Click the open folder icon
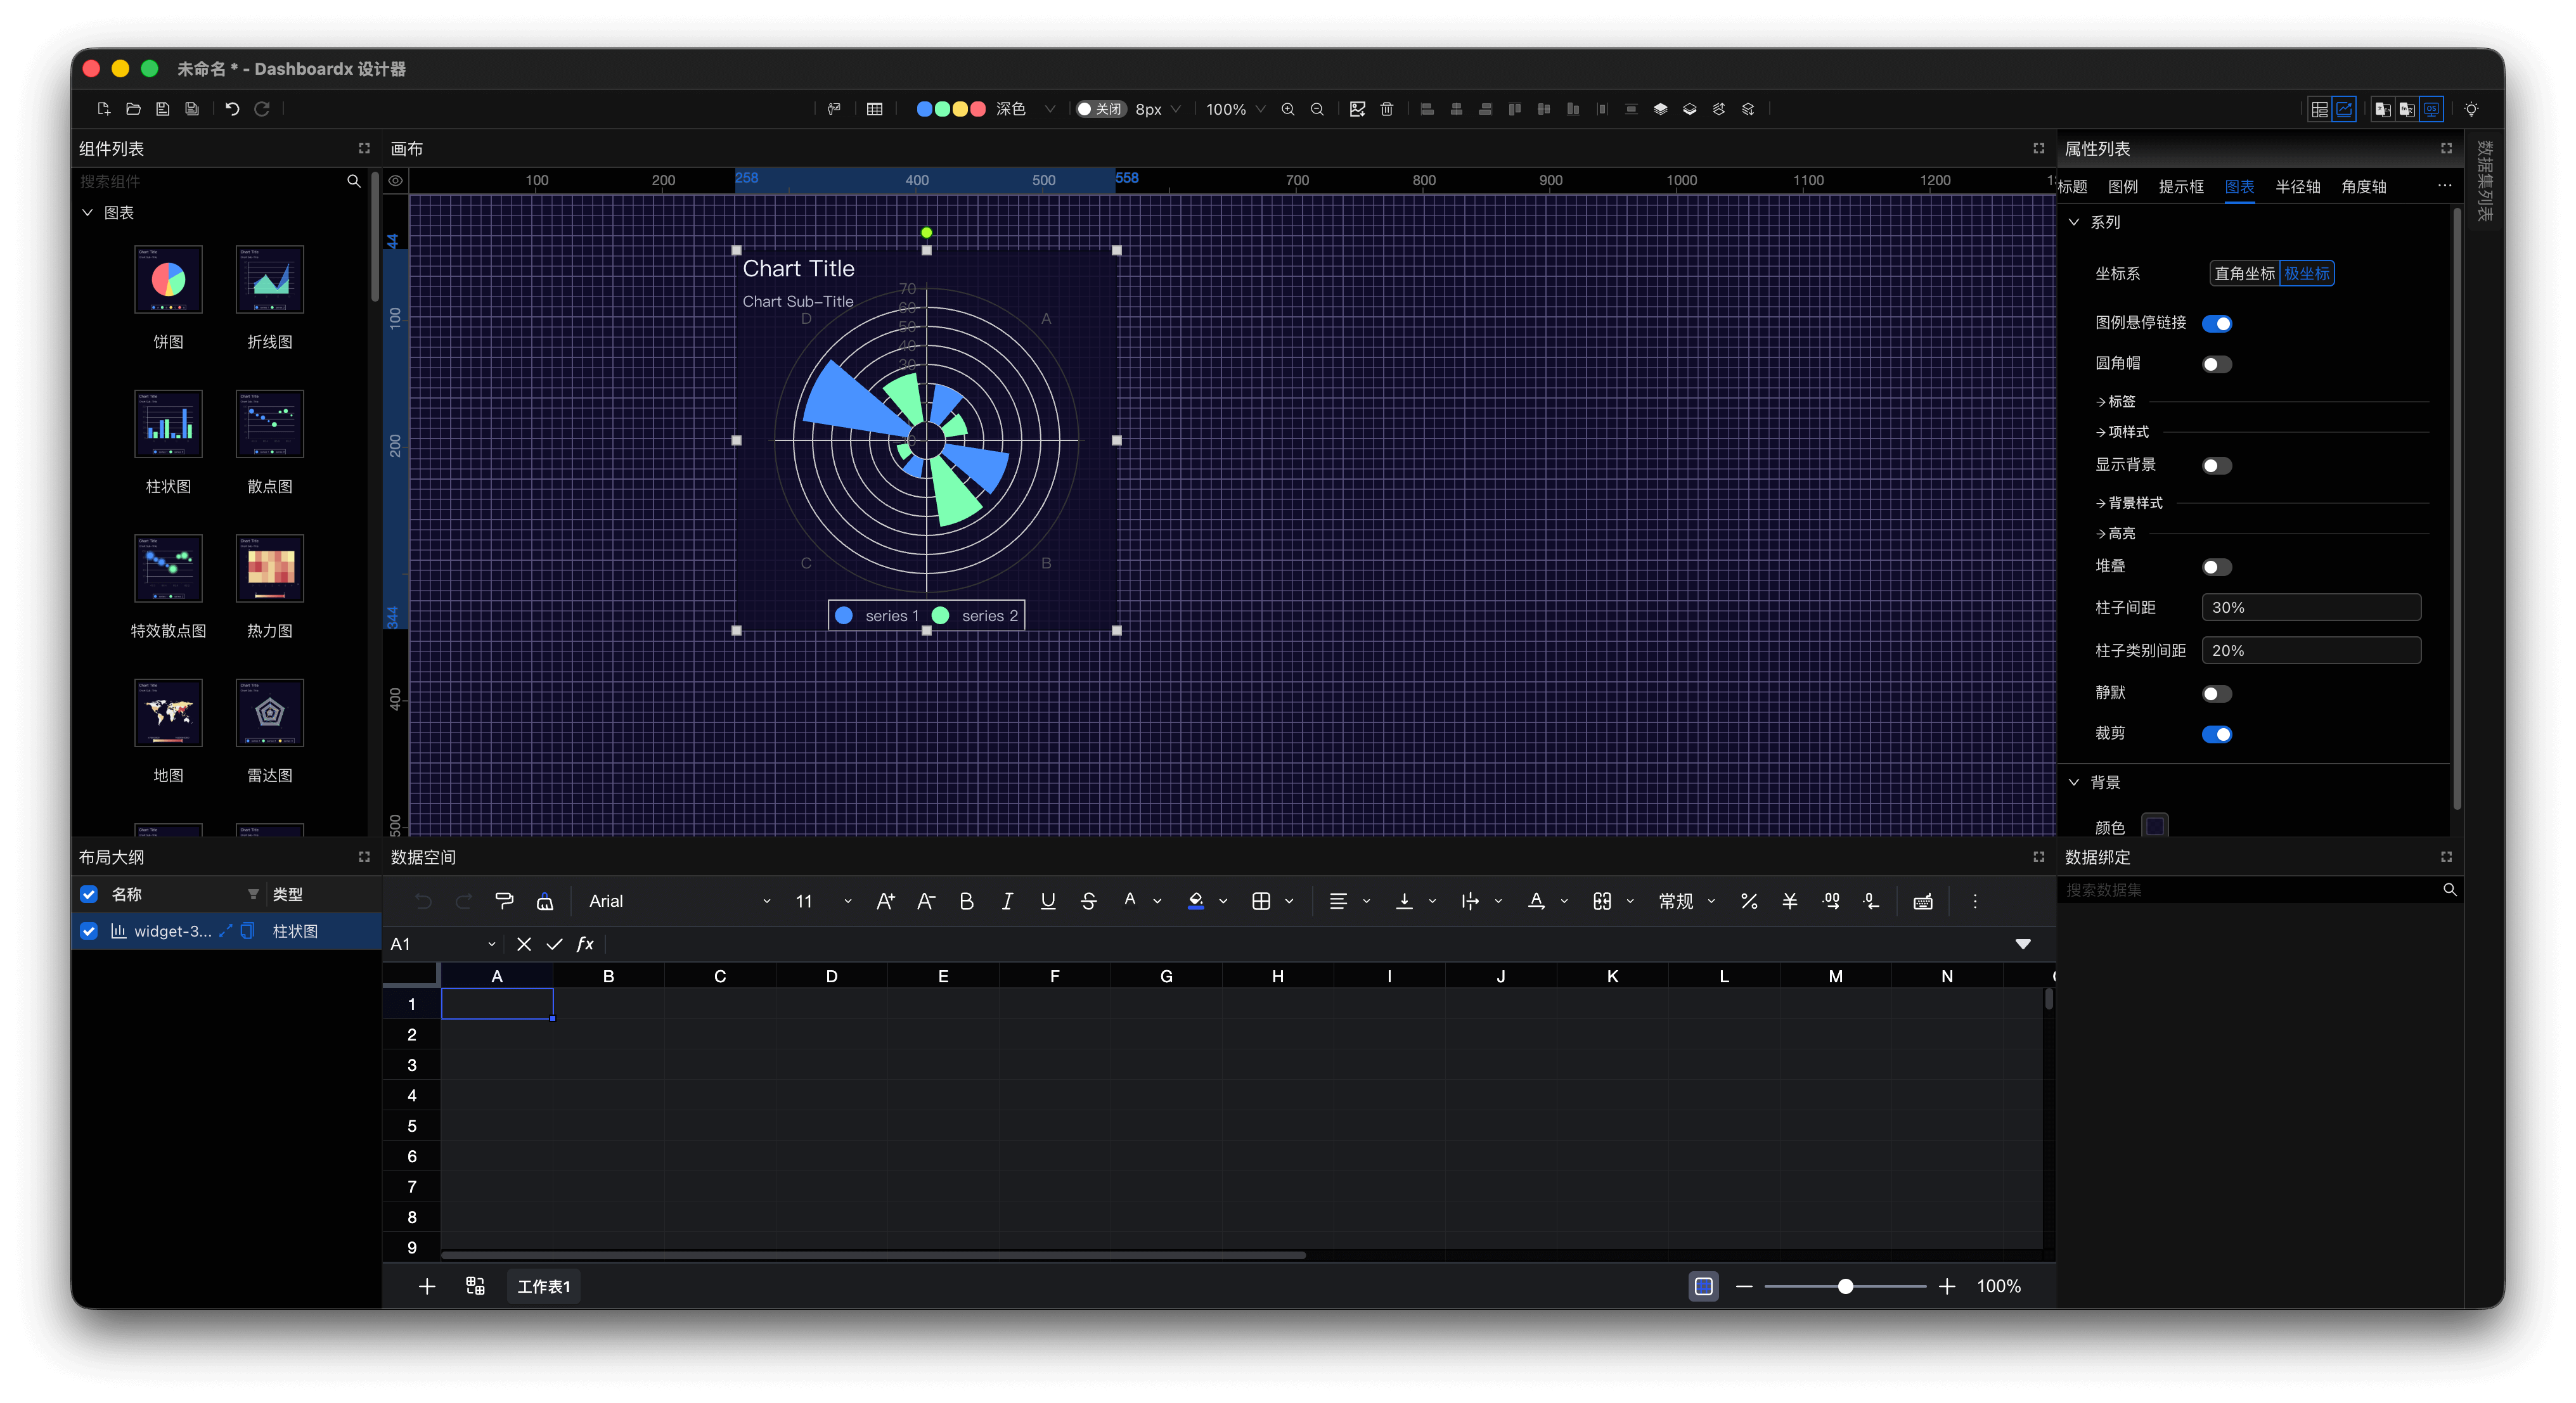This screenshot has width=2576, height=1403. pos(133,109)
